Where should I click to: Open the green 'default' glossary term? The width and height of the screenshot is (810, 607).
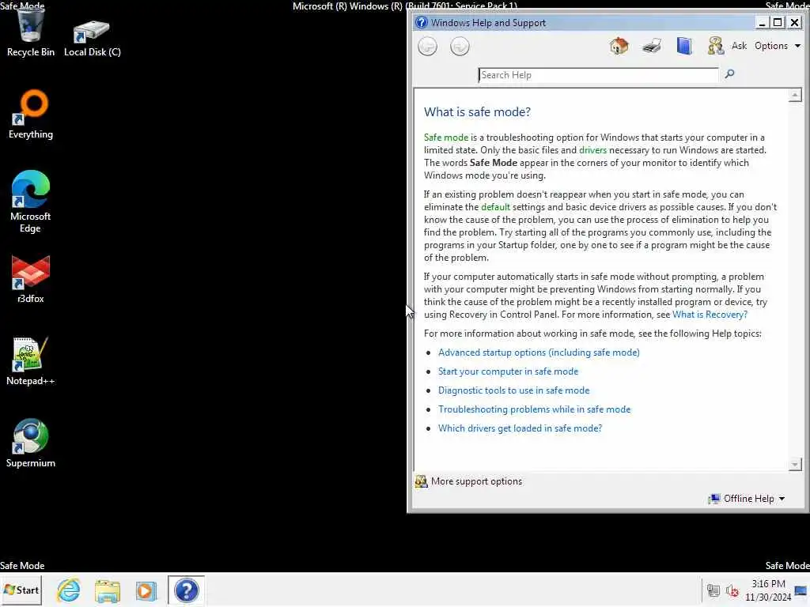pos(495,207)
